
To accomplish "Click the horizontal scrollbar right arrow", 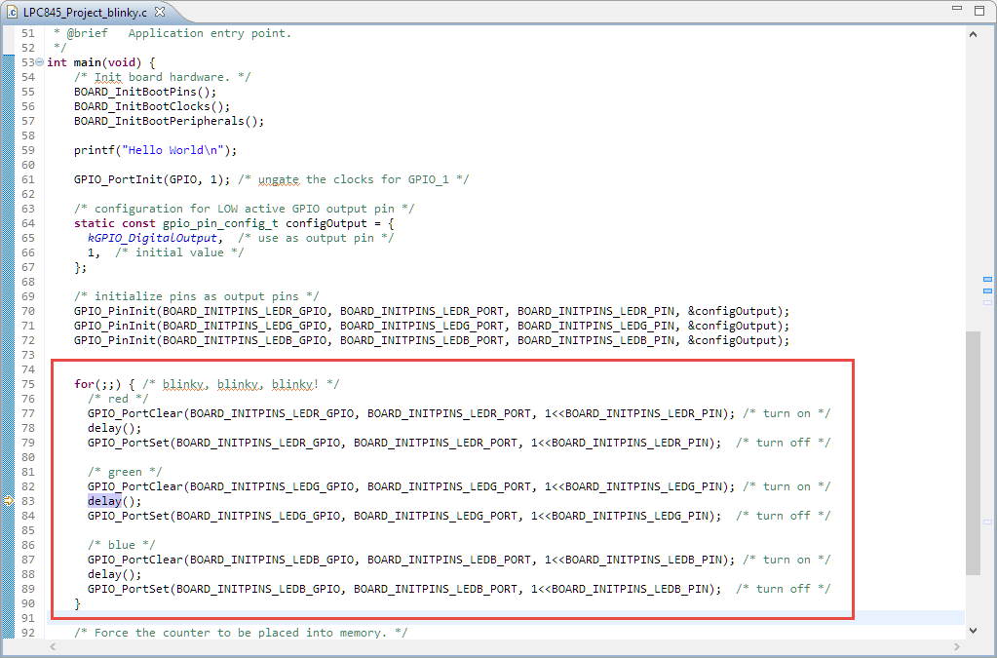I will [957, 647].
